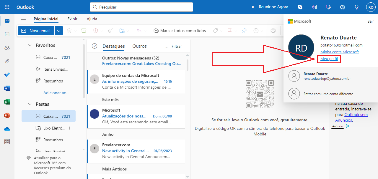The height and width of the screenshot is (179, 378).
Task: Open the More apps grid icon
Action: 7,142
